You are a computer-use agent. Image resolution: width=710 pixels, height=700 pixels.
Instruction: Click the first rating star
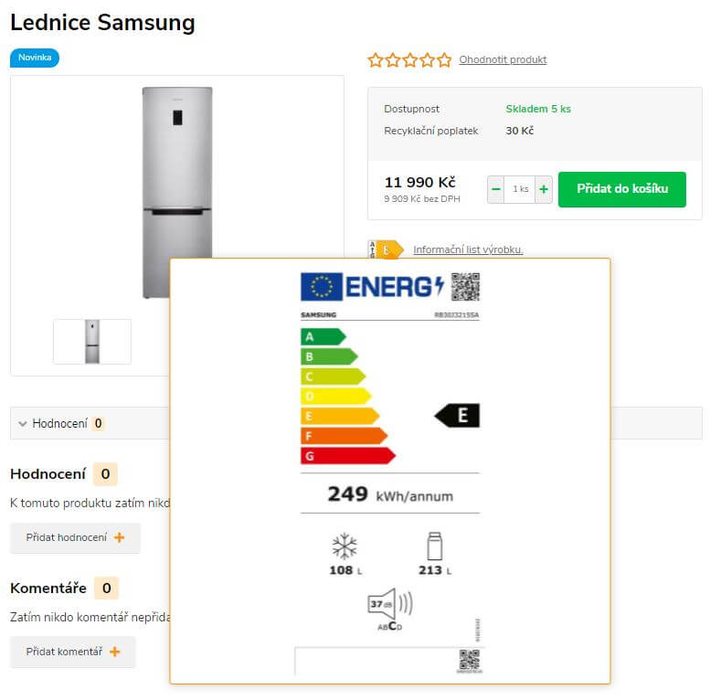(376, 59)
